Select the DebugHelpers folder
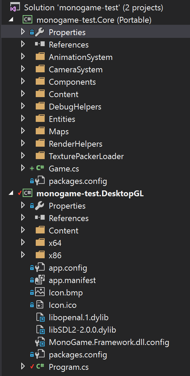This screenshot has width=190, height=376. click(x=75, y=106)
